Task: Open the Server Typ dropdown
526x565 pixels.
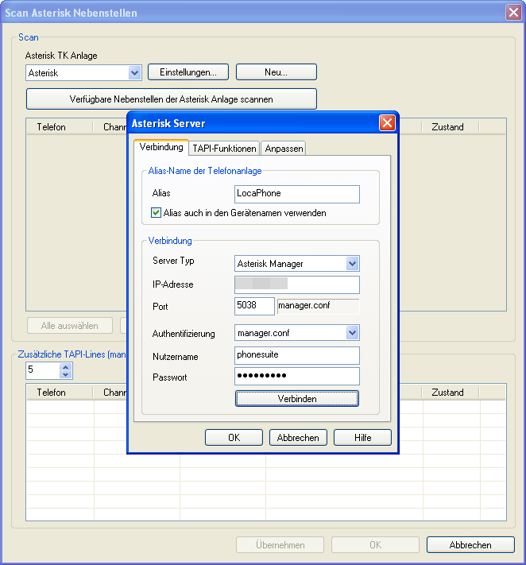Action: [x=352, y=264]
